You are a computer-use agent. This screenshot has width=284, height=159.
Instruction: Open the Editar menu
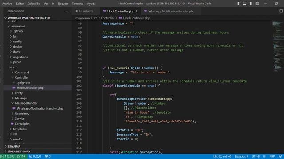(20, 4)
